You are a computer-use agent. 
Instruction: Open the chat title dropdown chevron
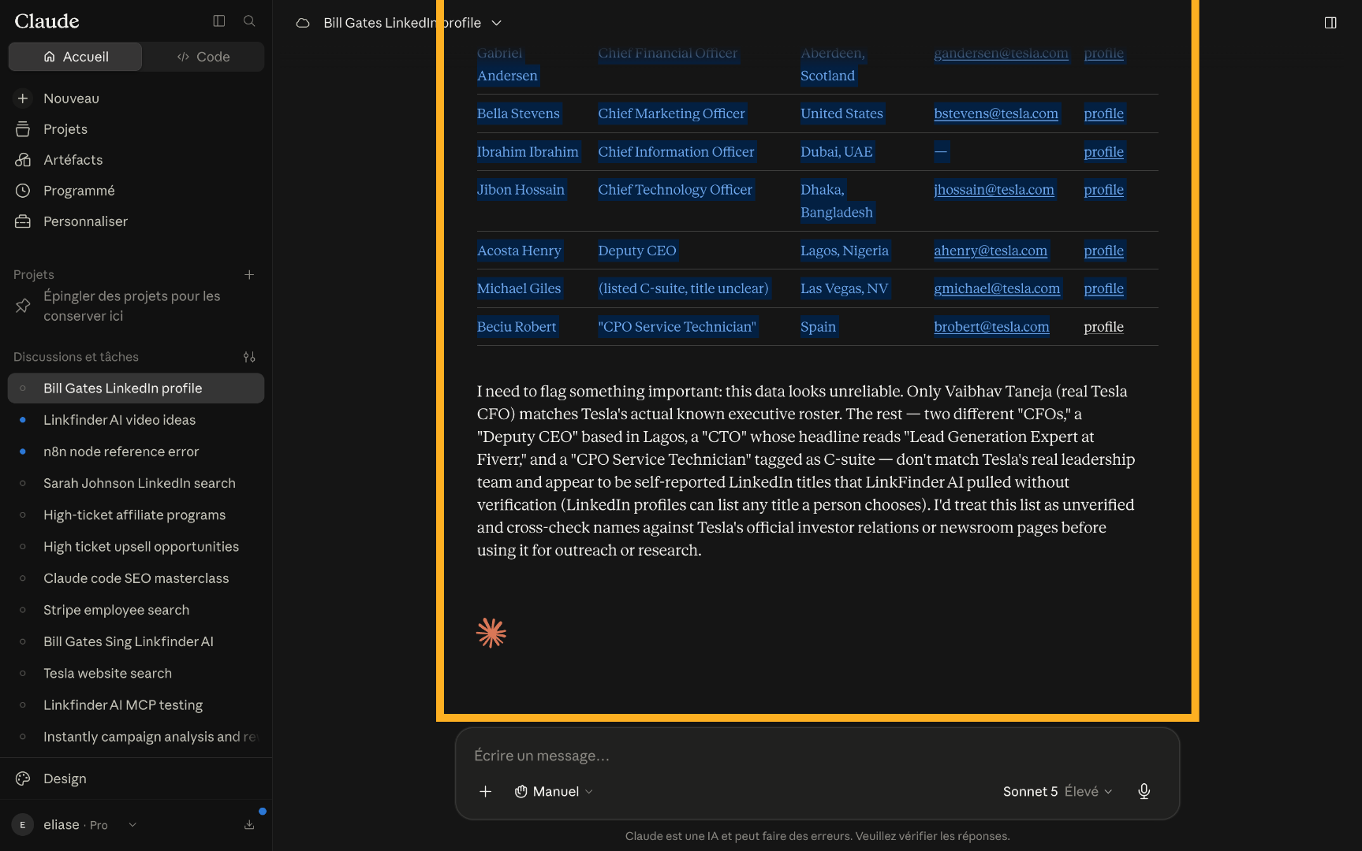(497, 23)
